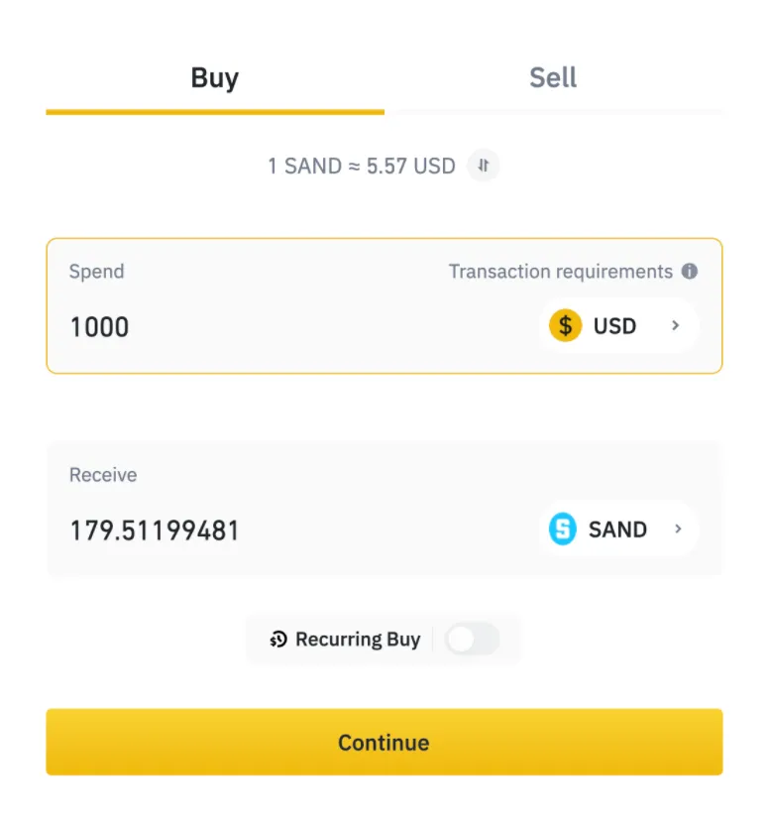Expand the USD currency chevron
769x821 pixels.
click(x=676, y=325)
